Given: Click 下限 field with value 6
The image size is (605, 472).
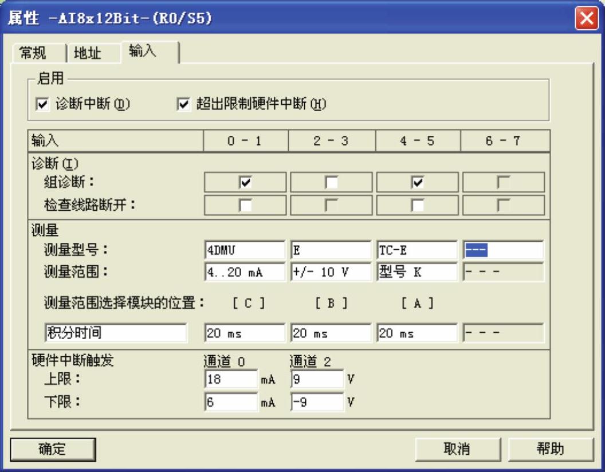Looking at the screenshot, I should coord(231,402).
